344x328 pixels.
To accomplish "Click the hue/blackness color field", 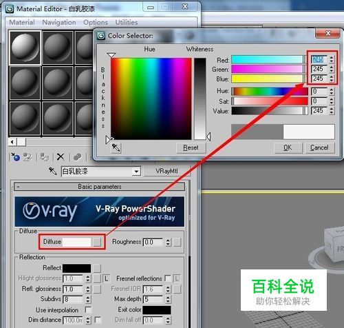I will (151, 99).
